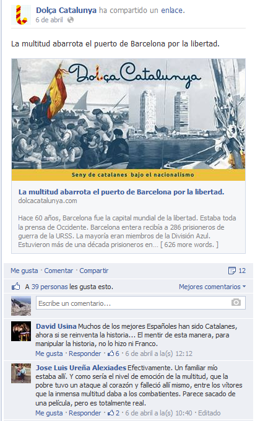Screen dimensions: 255x421
Task: Reply to David Usina with Responder
Action: point(85,354)
